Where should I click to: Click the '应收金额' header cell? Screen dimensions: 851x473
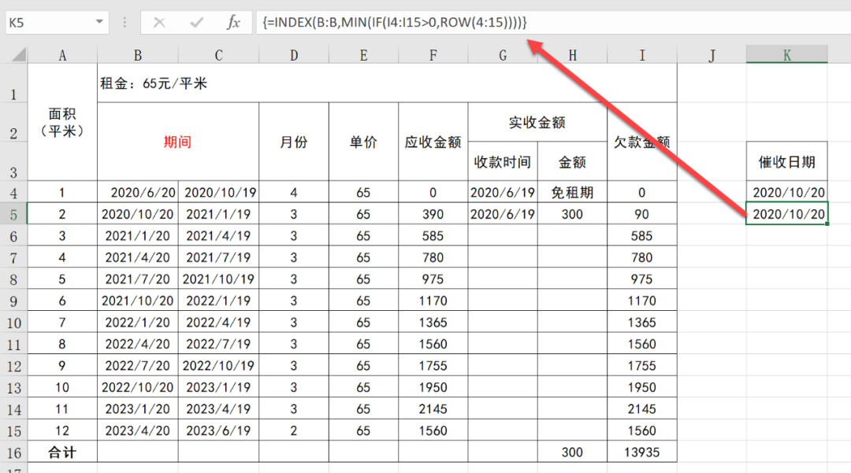pyautogui.click(x=433, y=142)
